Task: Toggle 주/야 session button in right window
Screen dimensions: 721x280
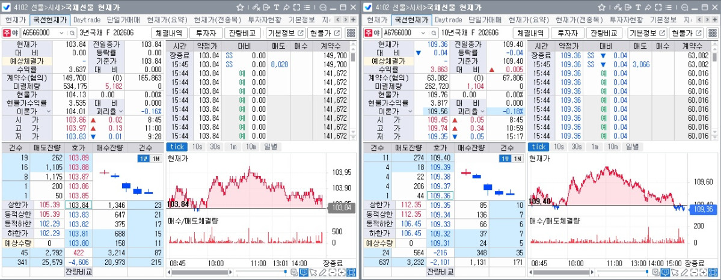Action: tap(373, 33)
